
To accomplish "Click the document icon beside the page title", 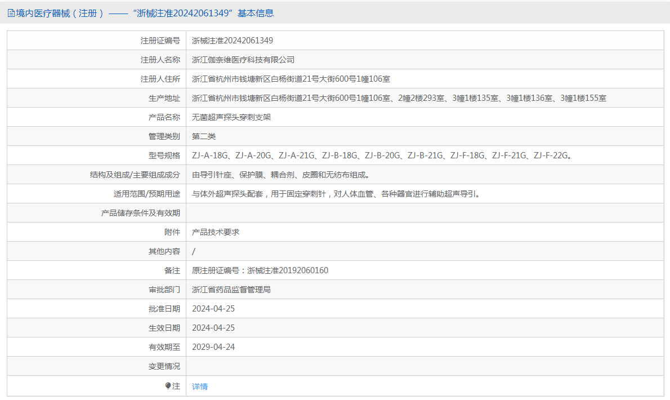I will coord(11,14).
